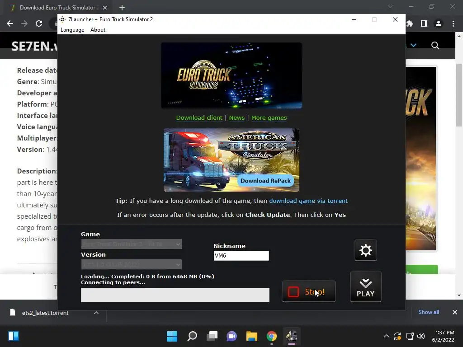The height and width of the screenshot is (347, 463).
Task: Open the ets2_latest.torrent download item
Action: point(45,313)
